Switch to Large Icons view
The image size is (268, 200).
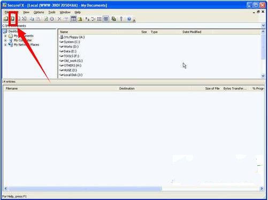[x=87, y=19]
